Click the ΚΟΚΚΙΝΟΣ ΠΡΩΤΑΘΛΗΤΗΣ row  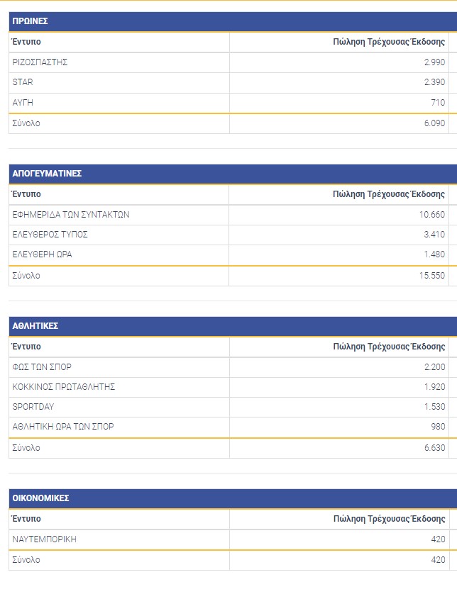[x=64, y=387]
